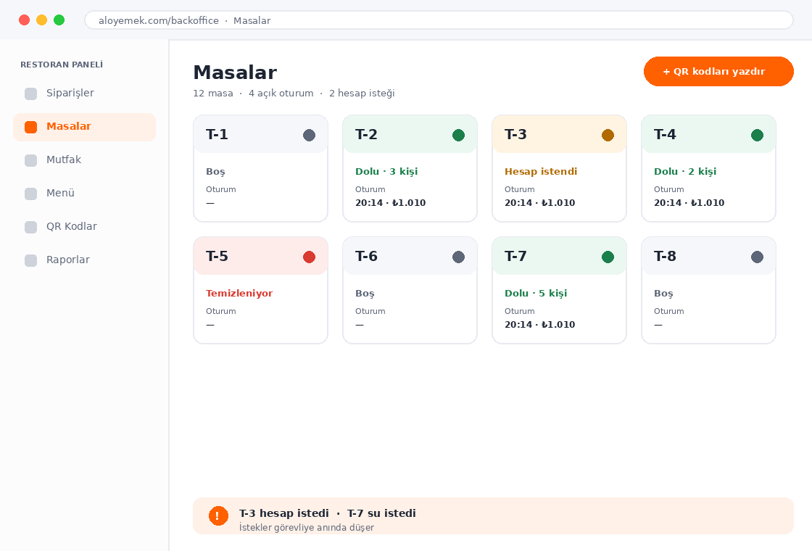The width and height of the screenshot is (812, 551).
Task: Click the gray status dot on T-6
Action: click(458, 257)
